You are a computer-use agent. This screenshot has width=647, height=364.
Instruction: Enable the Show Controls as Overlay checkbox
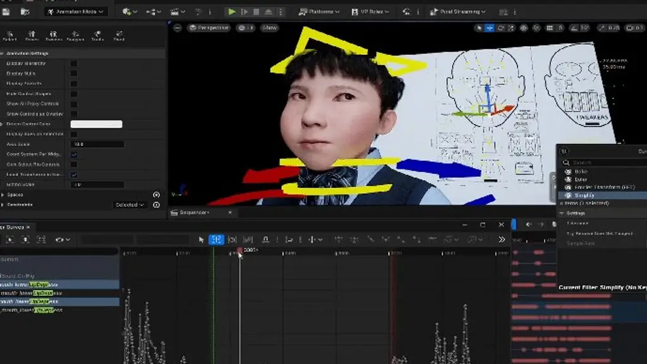point(74,114)
